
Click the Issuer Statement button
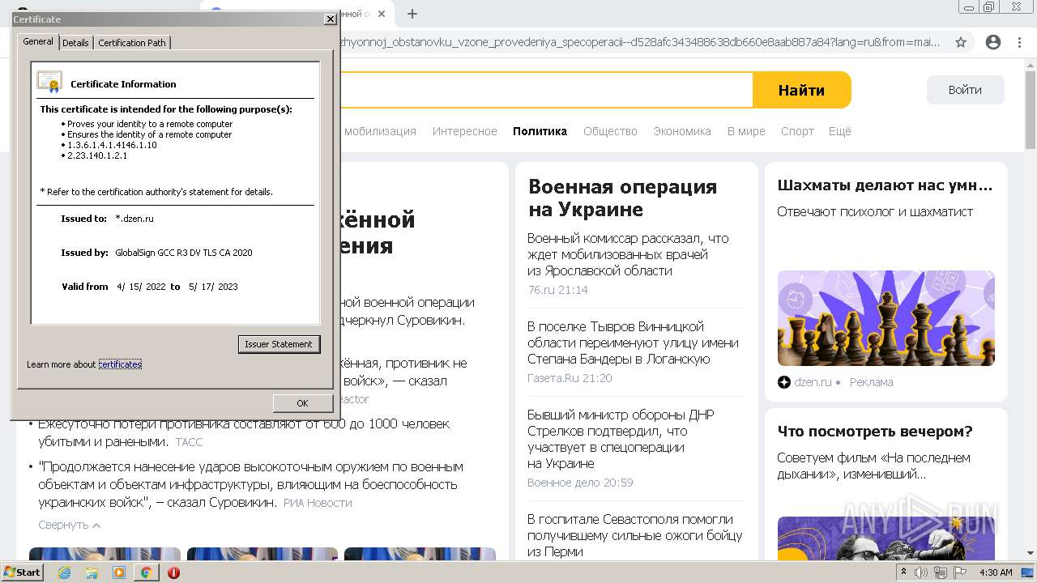(279, 344)
